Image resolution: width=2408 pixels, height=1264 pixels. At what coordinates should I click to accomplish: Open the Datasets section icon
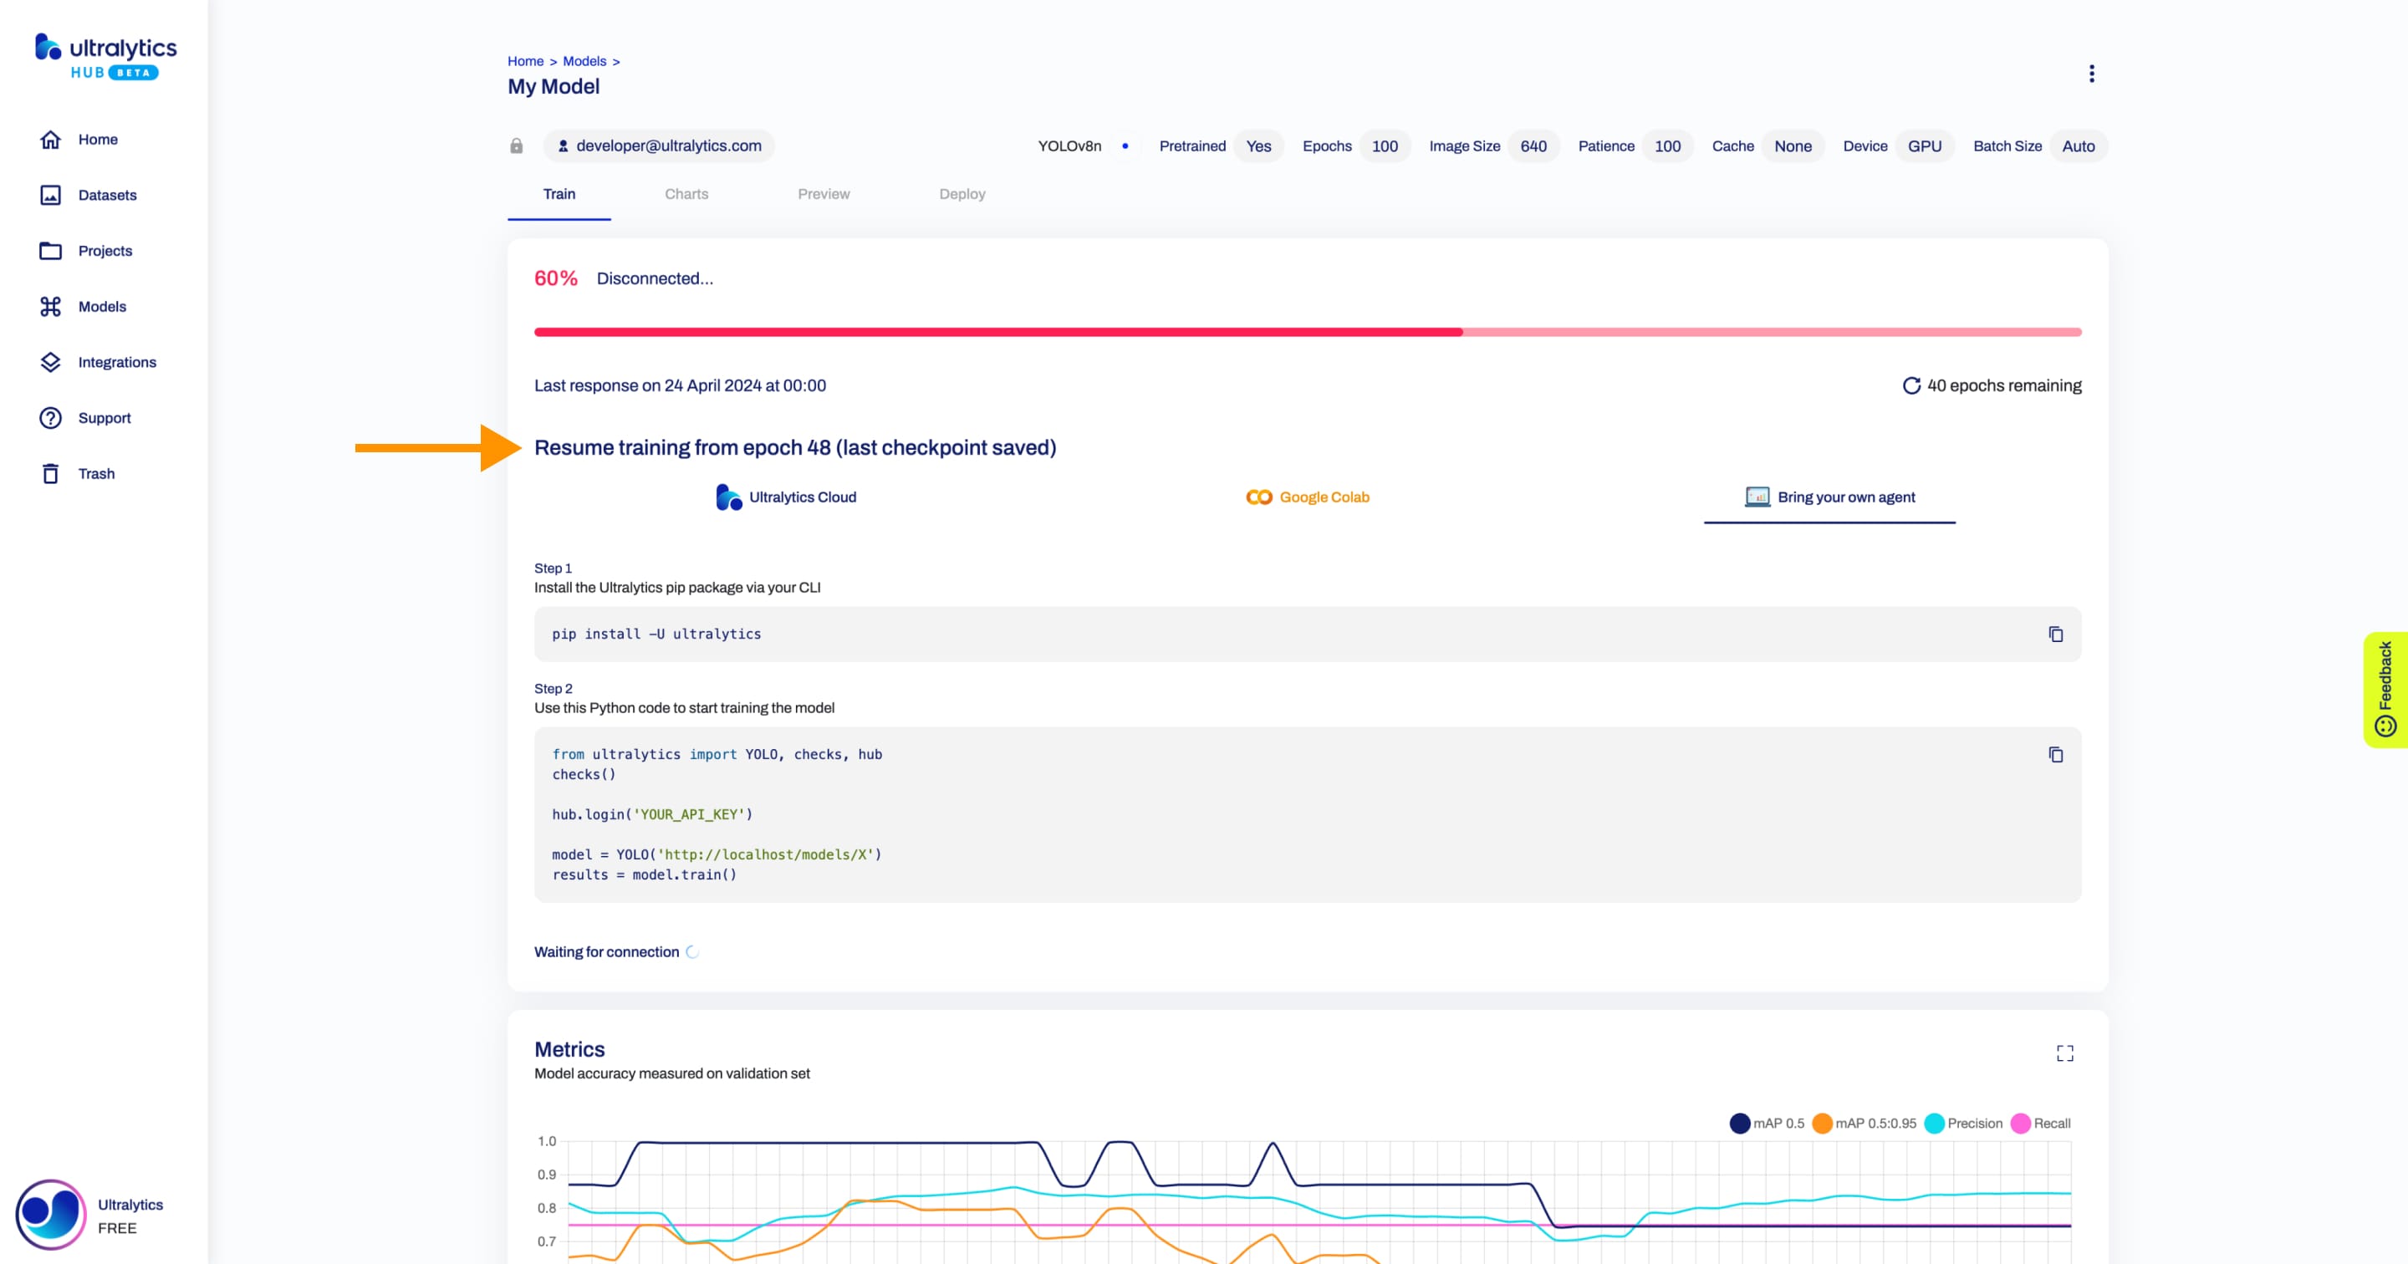point(49,194)
